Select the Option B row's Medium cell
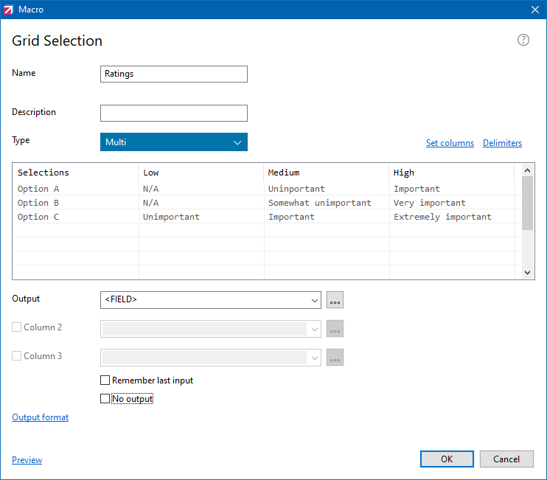The width and height of the screenshot is (547, 480). tap(326, 203)
